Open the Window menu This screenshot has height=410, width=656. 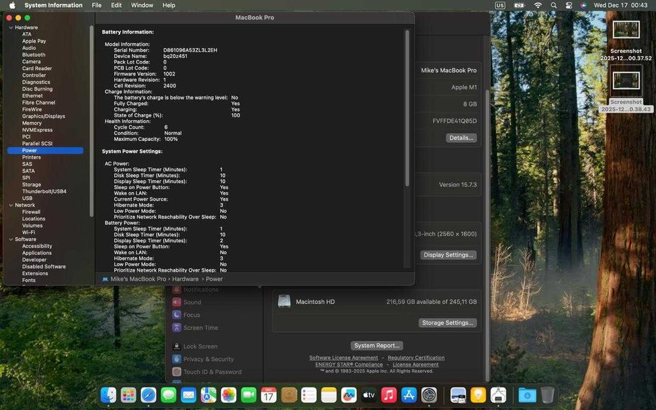coord(142,5)
